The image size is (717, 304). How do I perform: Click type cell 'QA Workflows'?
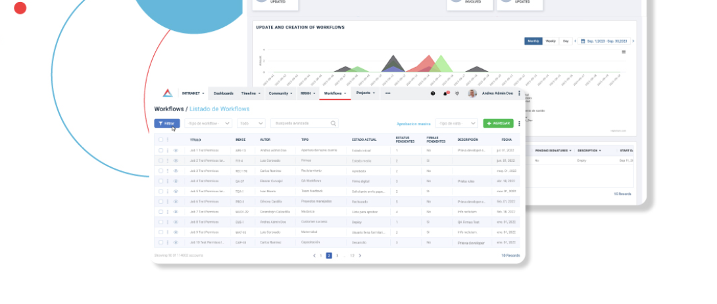coord(311,181)
